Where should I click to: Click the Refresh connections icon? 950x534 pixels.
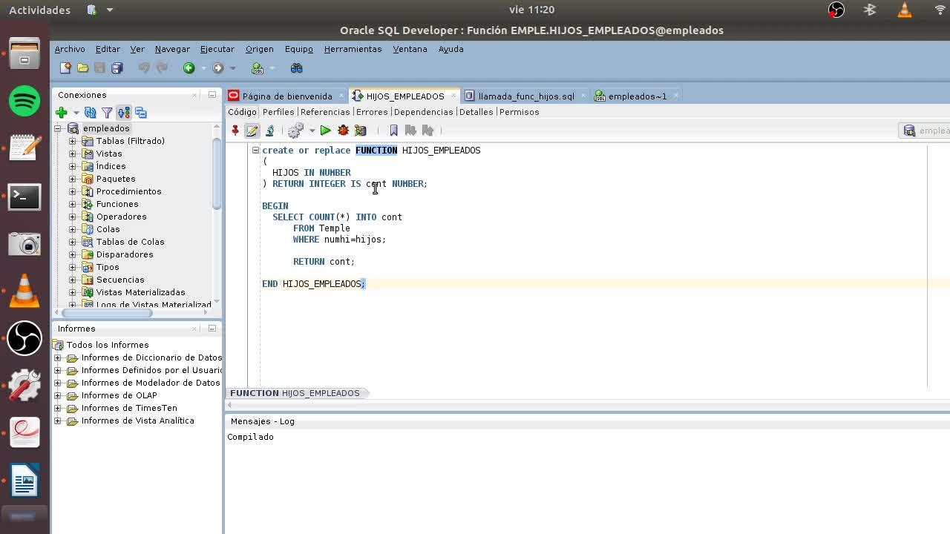coord(90,113)
